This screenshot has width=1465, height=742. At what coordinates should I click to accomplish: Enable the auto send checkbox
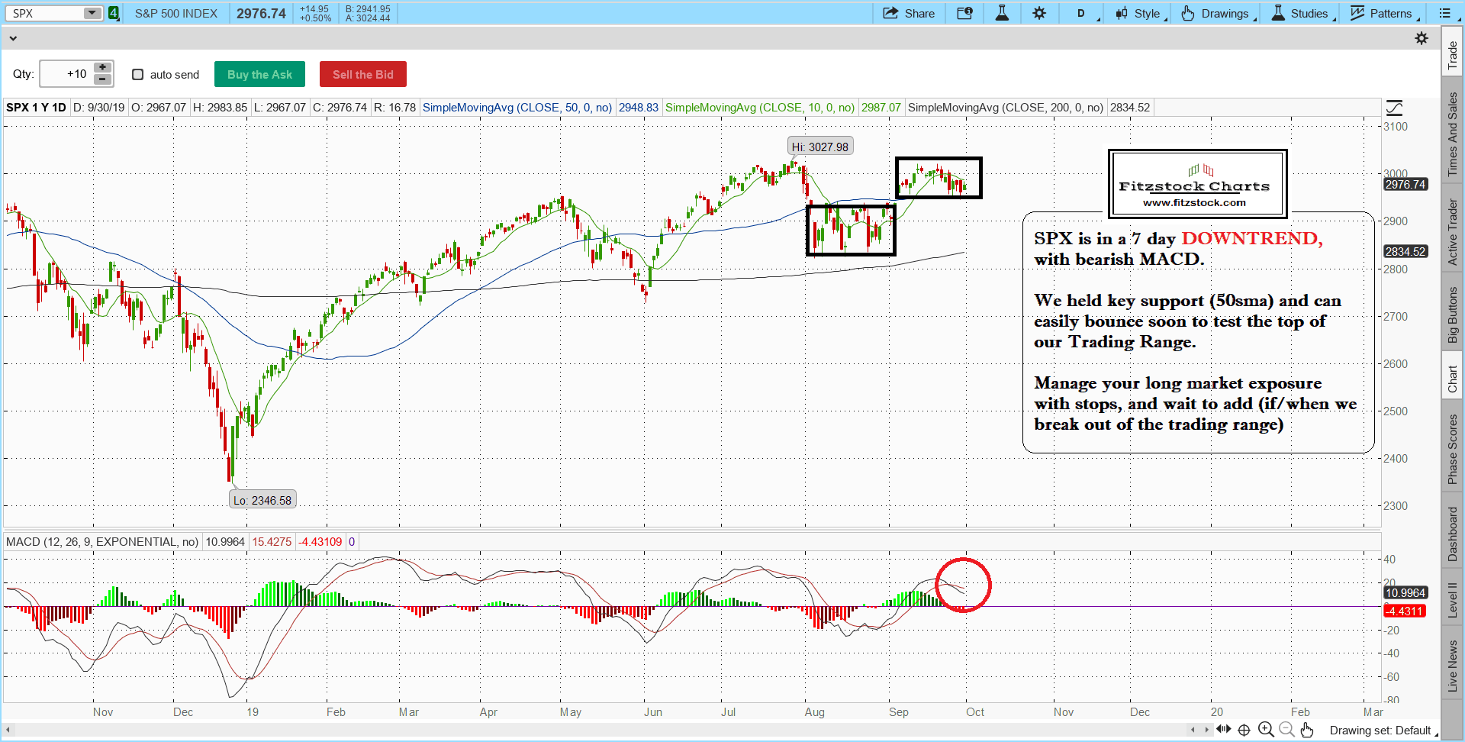[x=138, y=74]
